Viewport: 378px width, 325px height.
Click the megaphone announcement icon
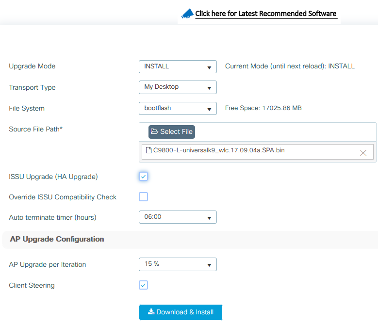point(187,14)
